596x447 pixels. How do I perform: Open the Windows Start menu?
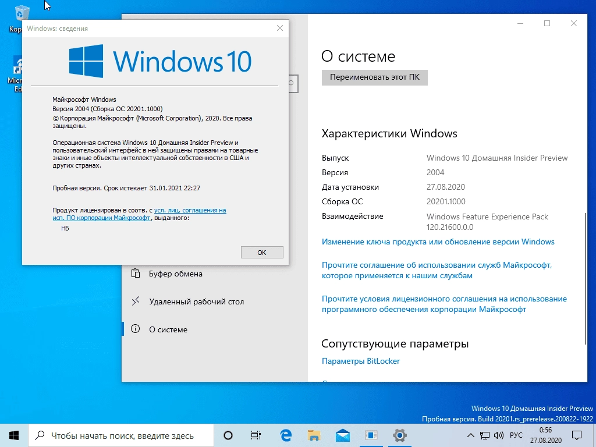pos(14,435)
